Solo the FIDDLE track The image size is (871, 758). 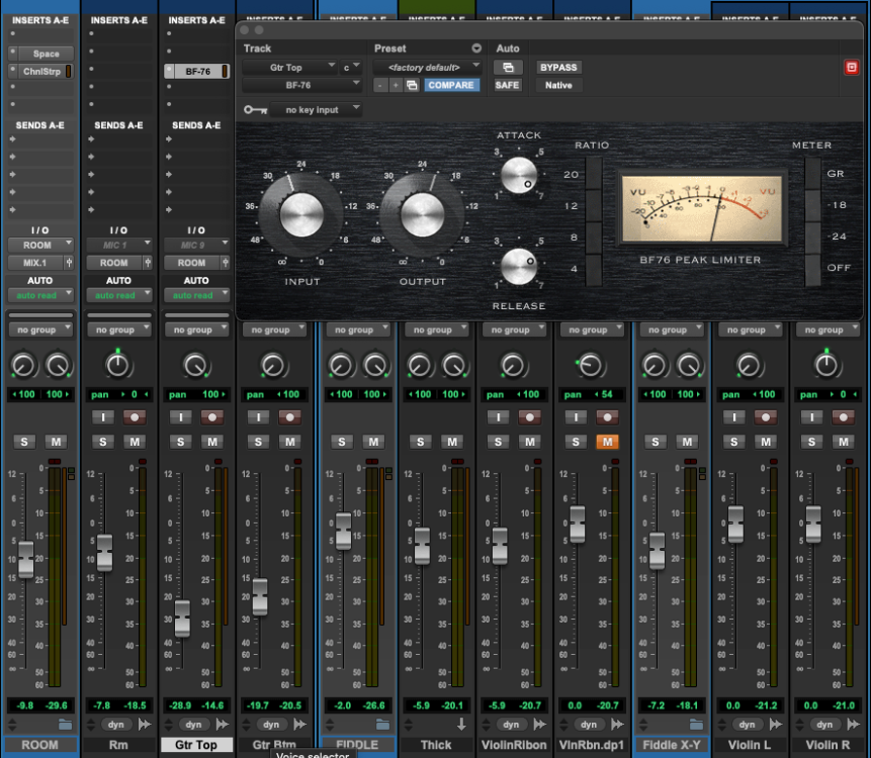(341, 442)
